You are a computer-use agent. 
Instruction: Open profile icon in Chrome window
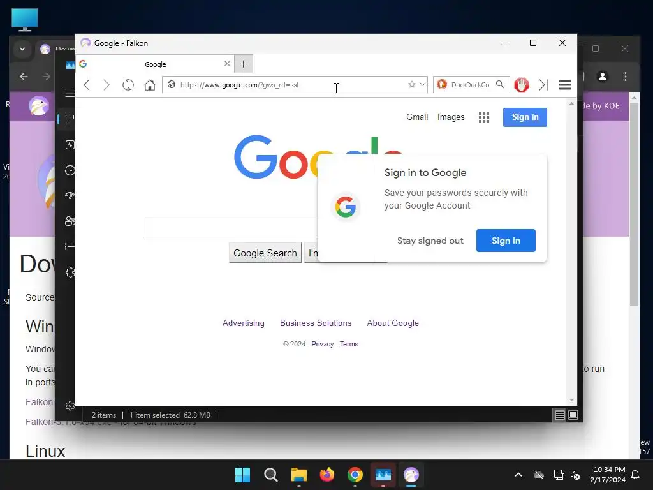pos(603,77)
